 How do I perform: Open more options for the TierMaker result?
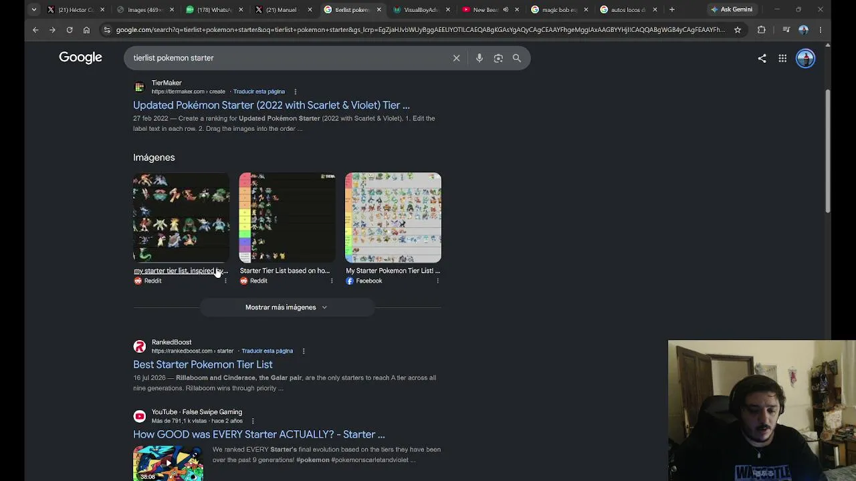[295, 92]
